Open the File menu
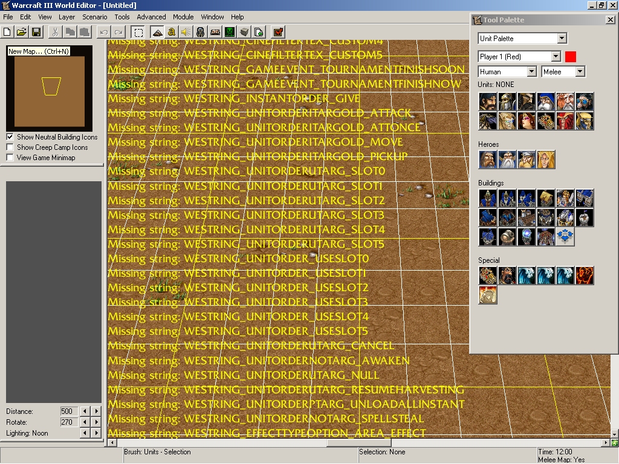 pyautogui.click(x=8, y=17)
